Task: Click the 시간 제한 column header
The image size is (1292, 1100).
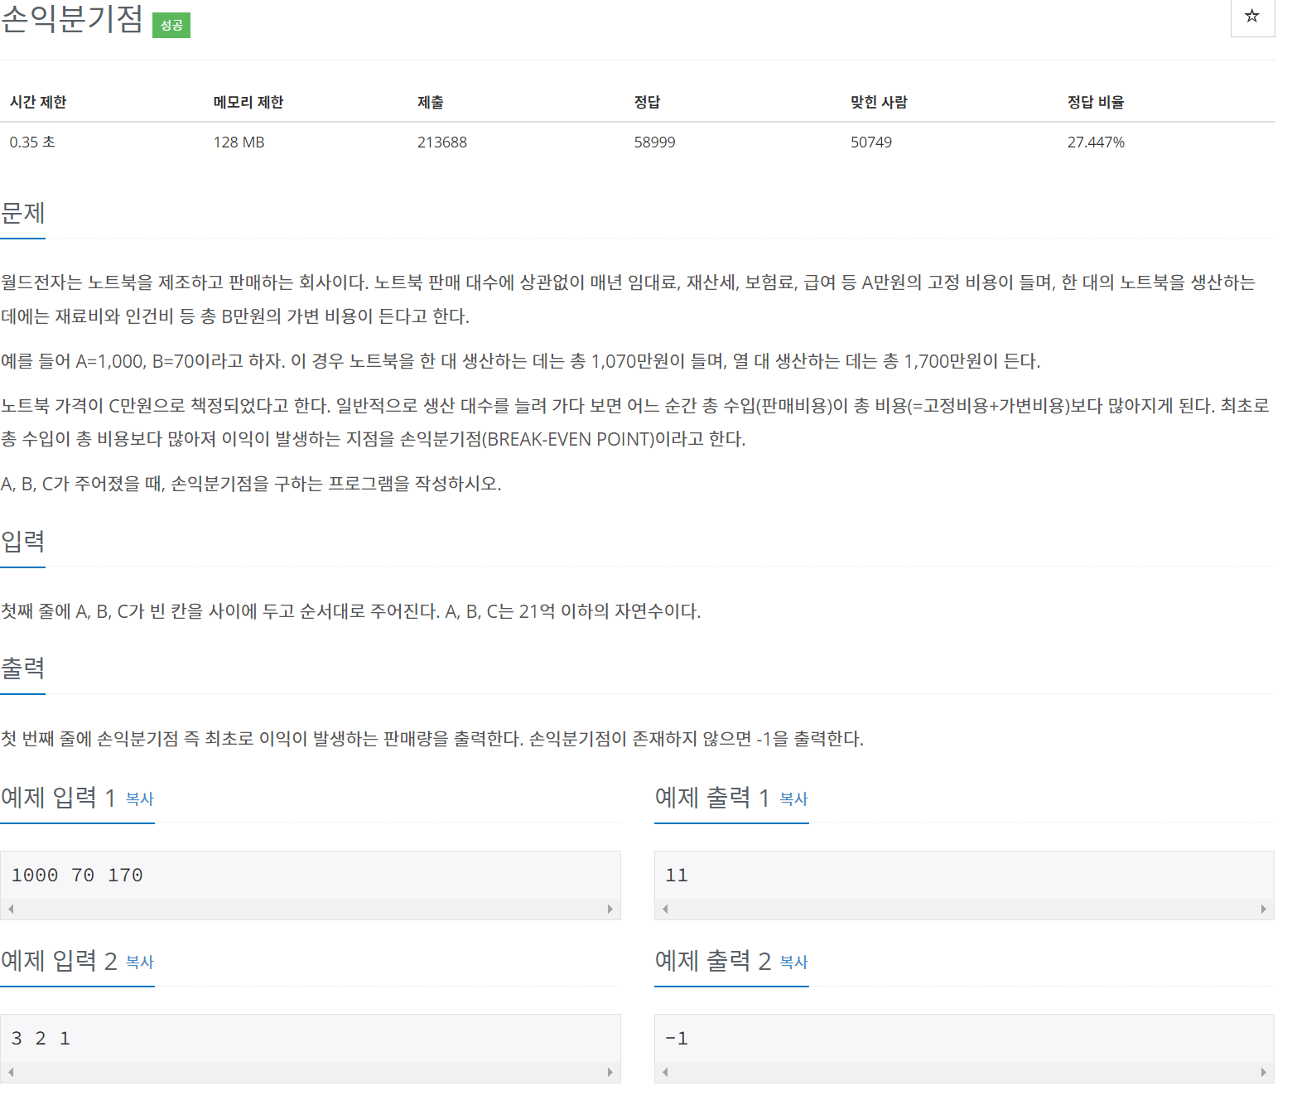Action: (x=38, y=102)
